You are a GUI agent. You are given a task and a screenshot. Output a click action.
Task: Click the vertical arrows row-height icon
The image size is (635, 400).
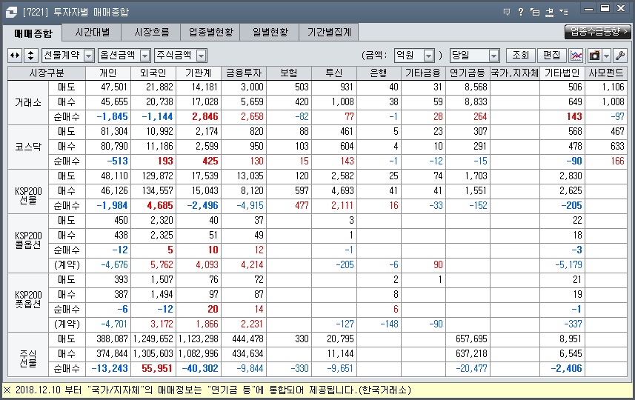click(x=31, y=56)
